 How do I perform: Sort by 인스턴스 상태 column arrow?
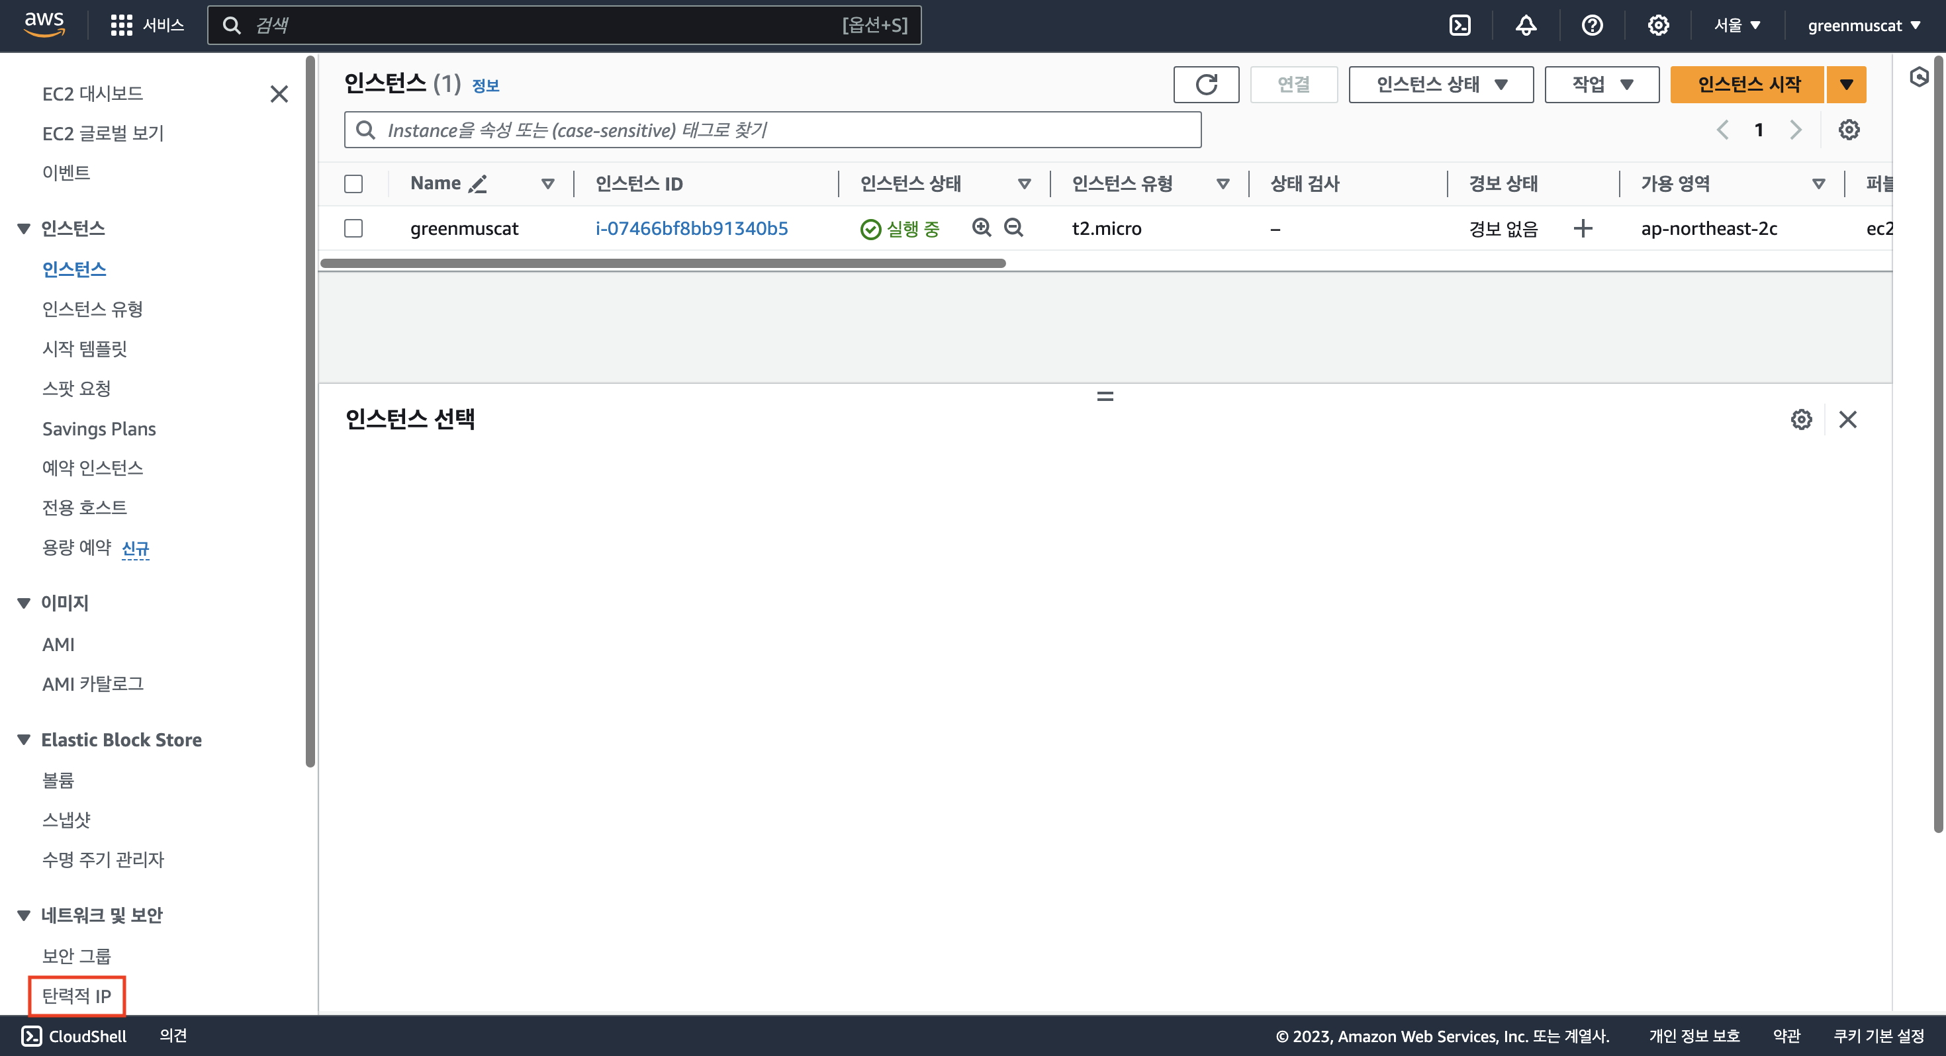pyautogui.click(x=1025, y=183)
